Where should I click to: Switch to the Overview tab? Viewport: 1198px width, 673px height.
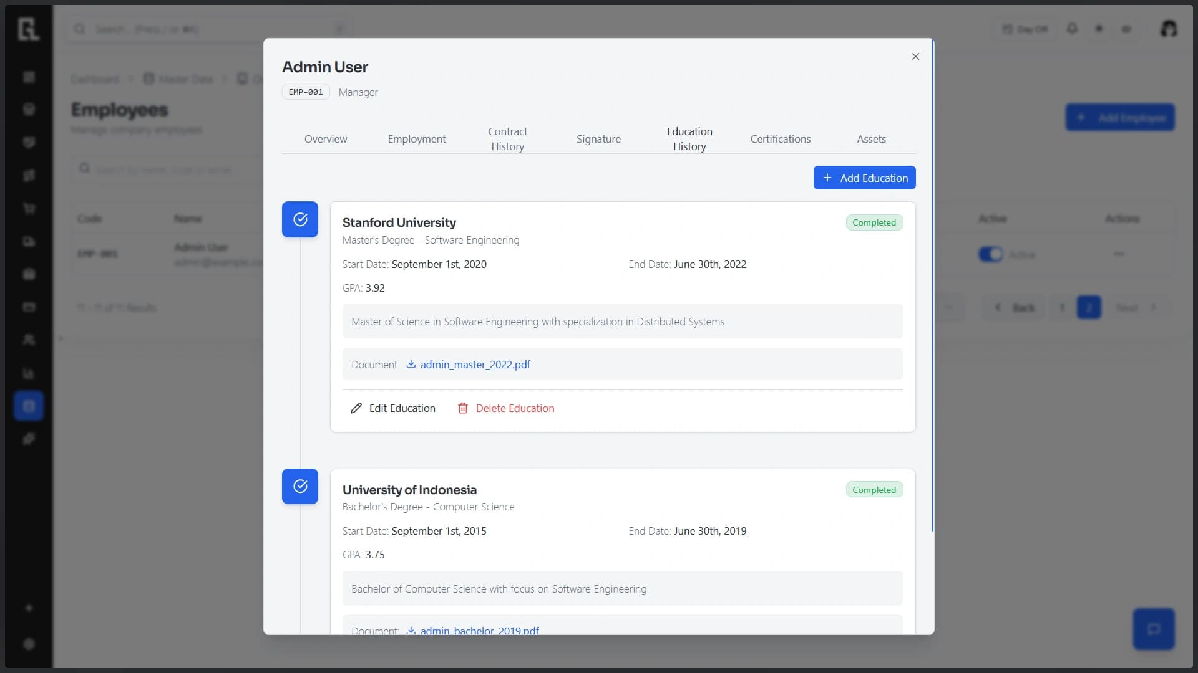[x=326, y=139]
